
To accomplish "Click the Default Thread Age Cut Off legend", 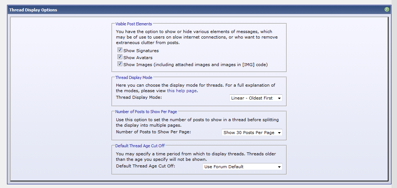I will point(140,146).
